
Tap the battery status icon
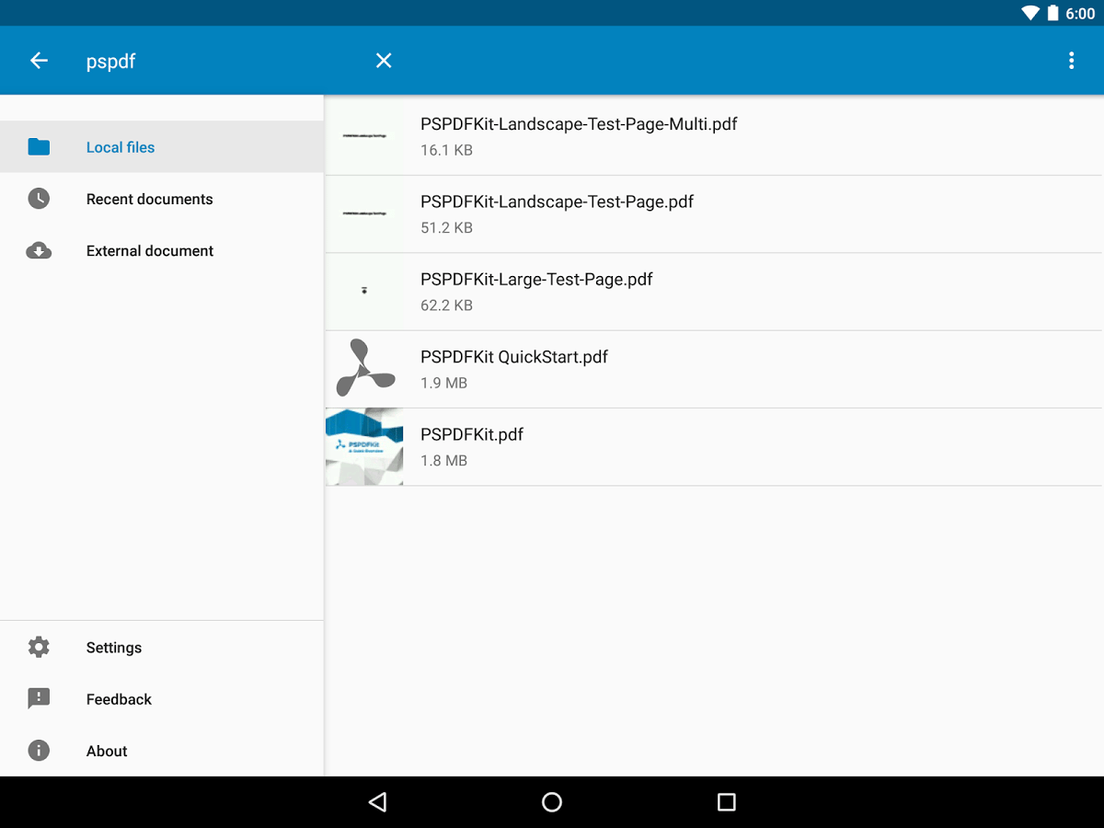click(1052, 13)
